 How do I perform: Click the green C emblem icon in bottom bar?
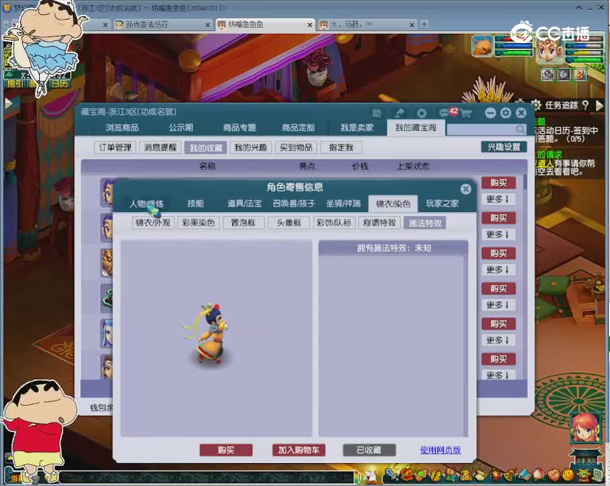583,475
